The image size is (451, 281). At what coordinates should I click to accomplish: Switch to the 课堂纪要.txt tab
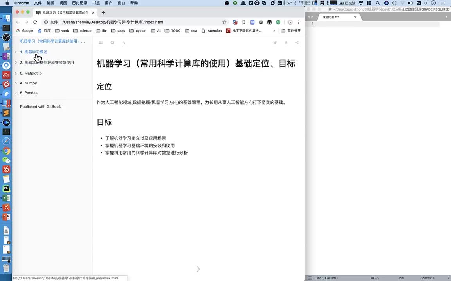(x=331, y=17)
